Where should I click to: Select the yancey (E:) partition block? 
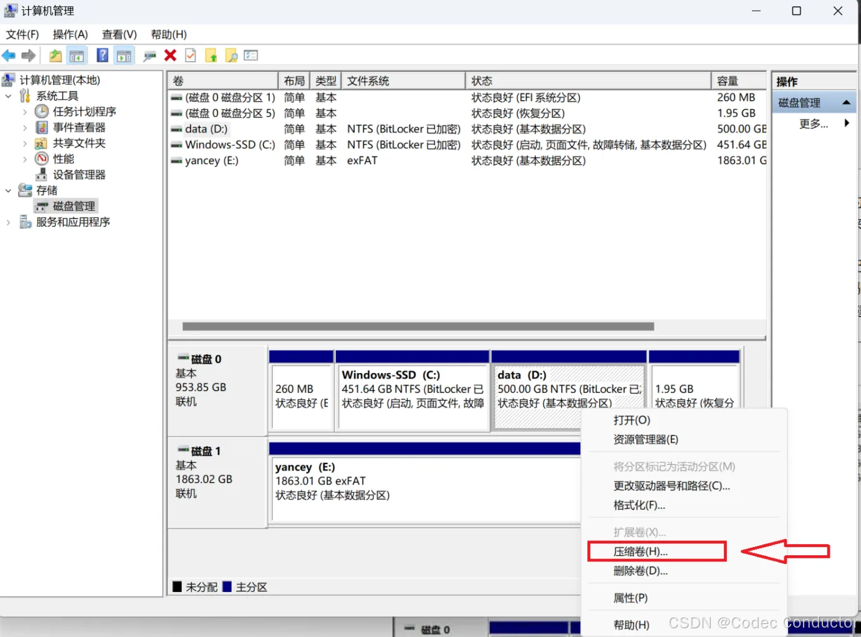(x=426, y=483)
